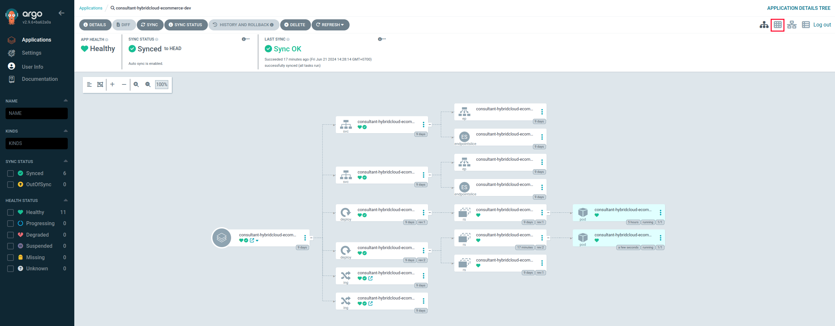
Task: Click the minus collapse icon in graph toolbar
Action: tap(124, 84)
